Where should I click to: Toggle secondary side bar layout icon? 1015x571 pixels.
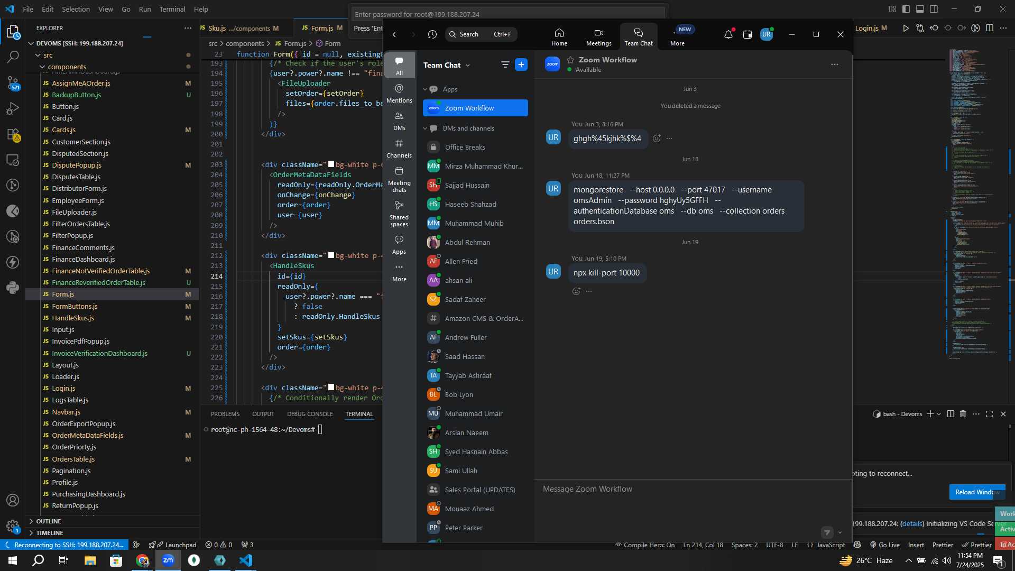tap(934, 9)
